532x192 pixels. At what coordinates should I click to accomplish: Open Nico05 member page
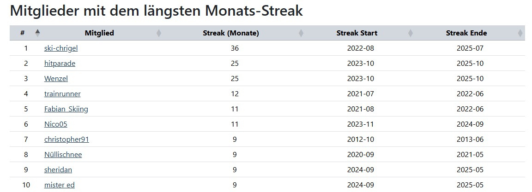56,124
